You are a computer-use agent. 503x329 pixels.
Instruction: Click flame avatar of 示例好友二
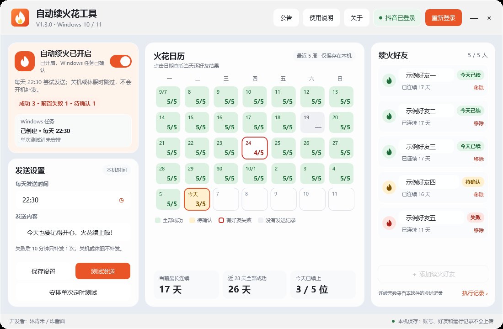(x=389, y=116)
